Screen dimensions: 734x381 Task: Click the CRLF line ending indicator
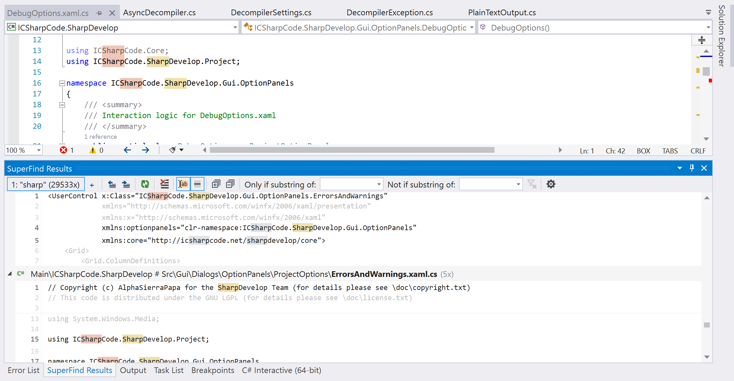coord(698,151)
